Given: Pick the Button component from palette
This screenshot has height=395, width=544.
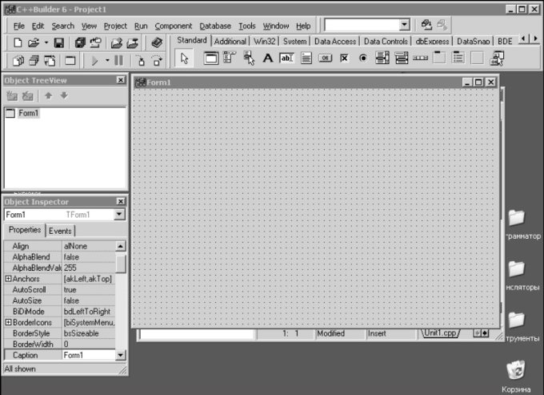Looking at the screenshot, I should [x=325, y=58].
